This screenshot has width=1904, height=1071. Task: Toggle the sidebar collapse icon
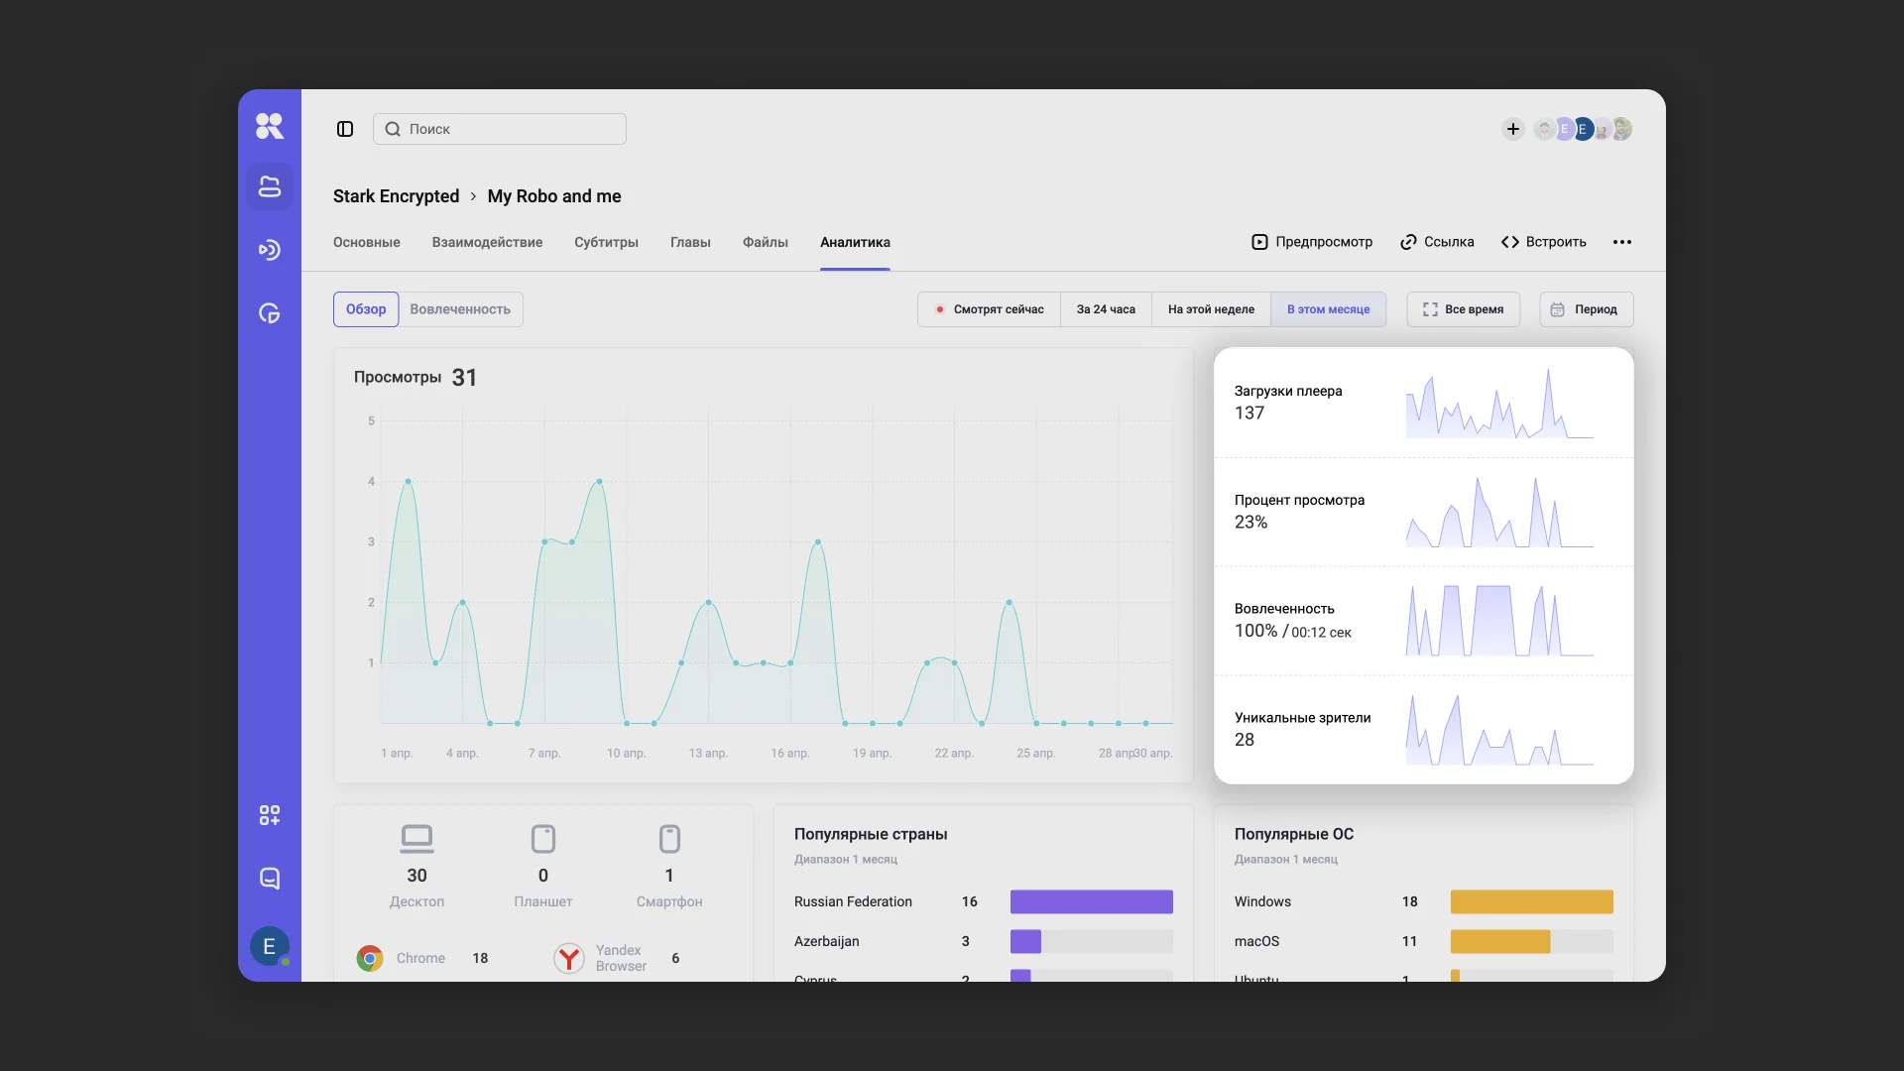point(345,129)
